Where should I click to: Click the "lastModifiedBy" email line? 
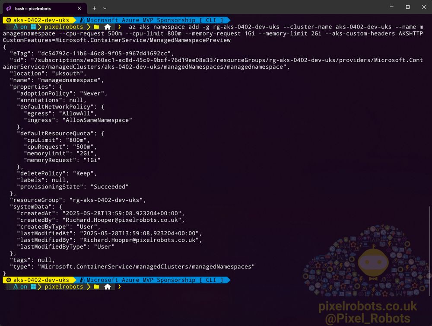click(109, 240)
